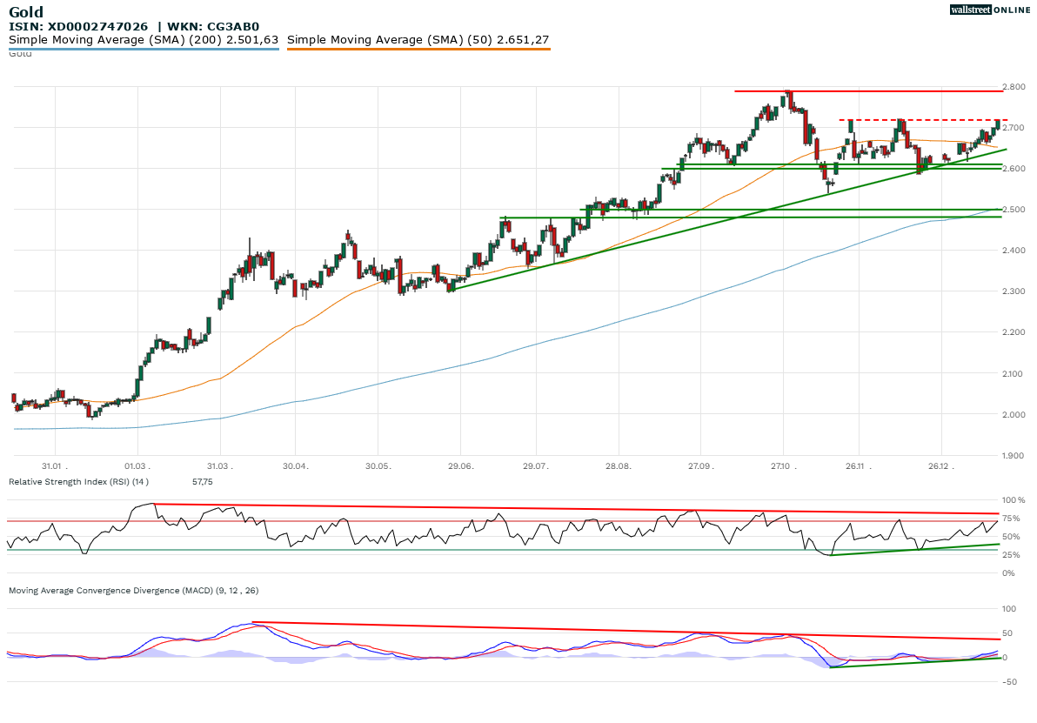Viewport: 1037px width, 723px height.
Task: Select the ISIN XD0002747026 text
Action: 78,26
